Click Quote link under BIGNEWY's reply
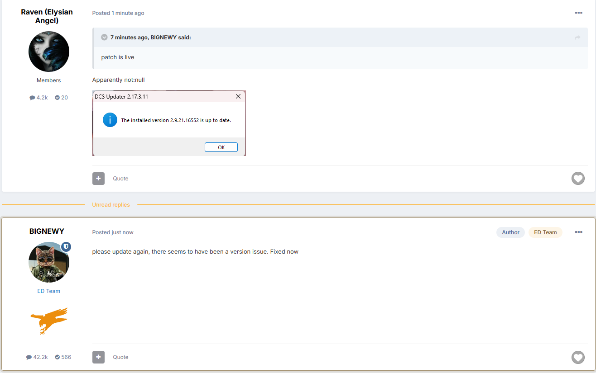 (120, 357)
